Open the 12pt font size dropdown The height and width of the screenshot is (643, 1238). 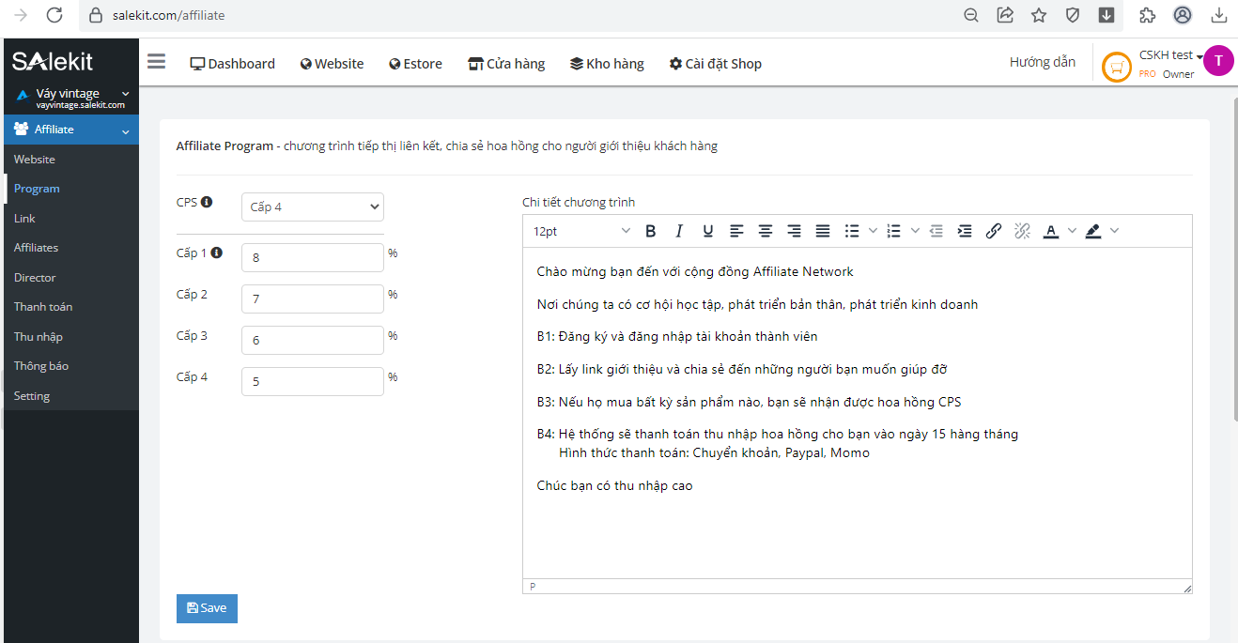[x=581, y=231]
